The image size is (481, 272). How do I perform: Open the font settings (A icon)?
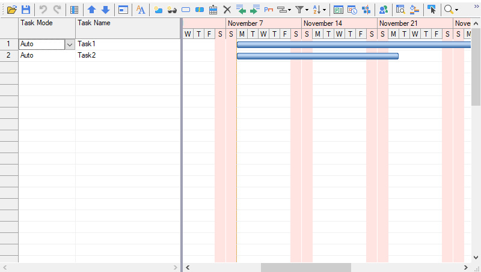pyautogui.click(x=141, y=10)
